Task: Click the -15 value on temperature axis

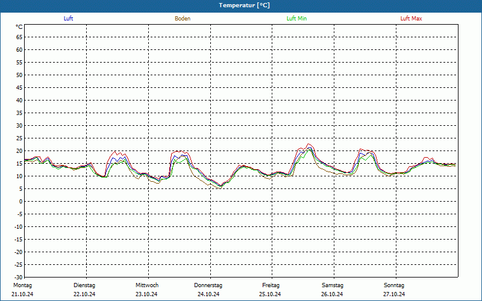Action: [19, 239]
